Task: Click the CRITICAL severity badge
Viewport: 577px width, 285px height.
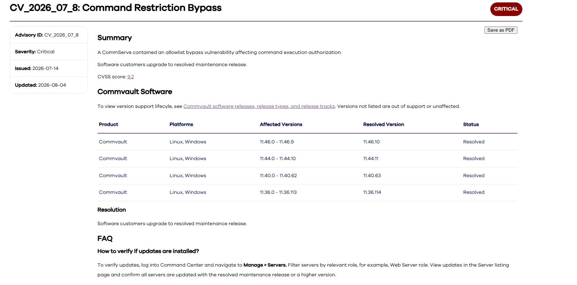Action: (x=506, y=9)
